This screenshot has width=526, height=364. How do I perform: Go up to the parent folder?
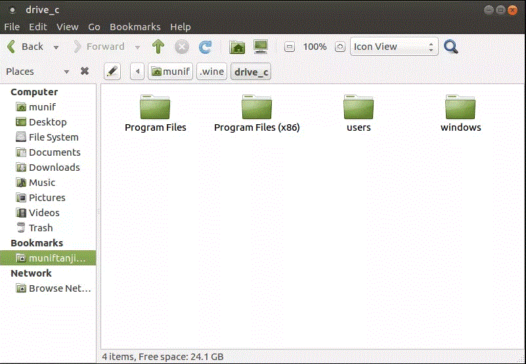[158, 47]
